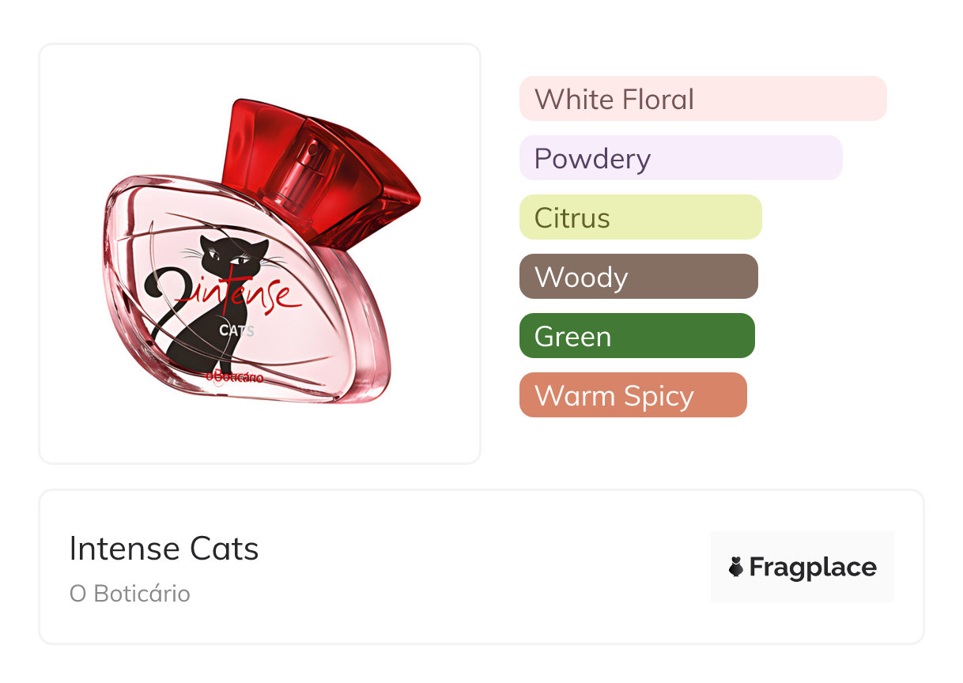The height and width of the screenshot is (683, 963).
Task: Choose the Citrus accord bar
Action: [x=640, y=217]
